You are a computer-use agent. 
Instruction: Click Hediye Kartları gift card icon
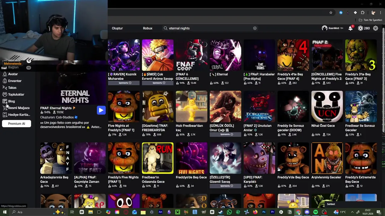(x=5, y=115)
